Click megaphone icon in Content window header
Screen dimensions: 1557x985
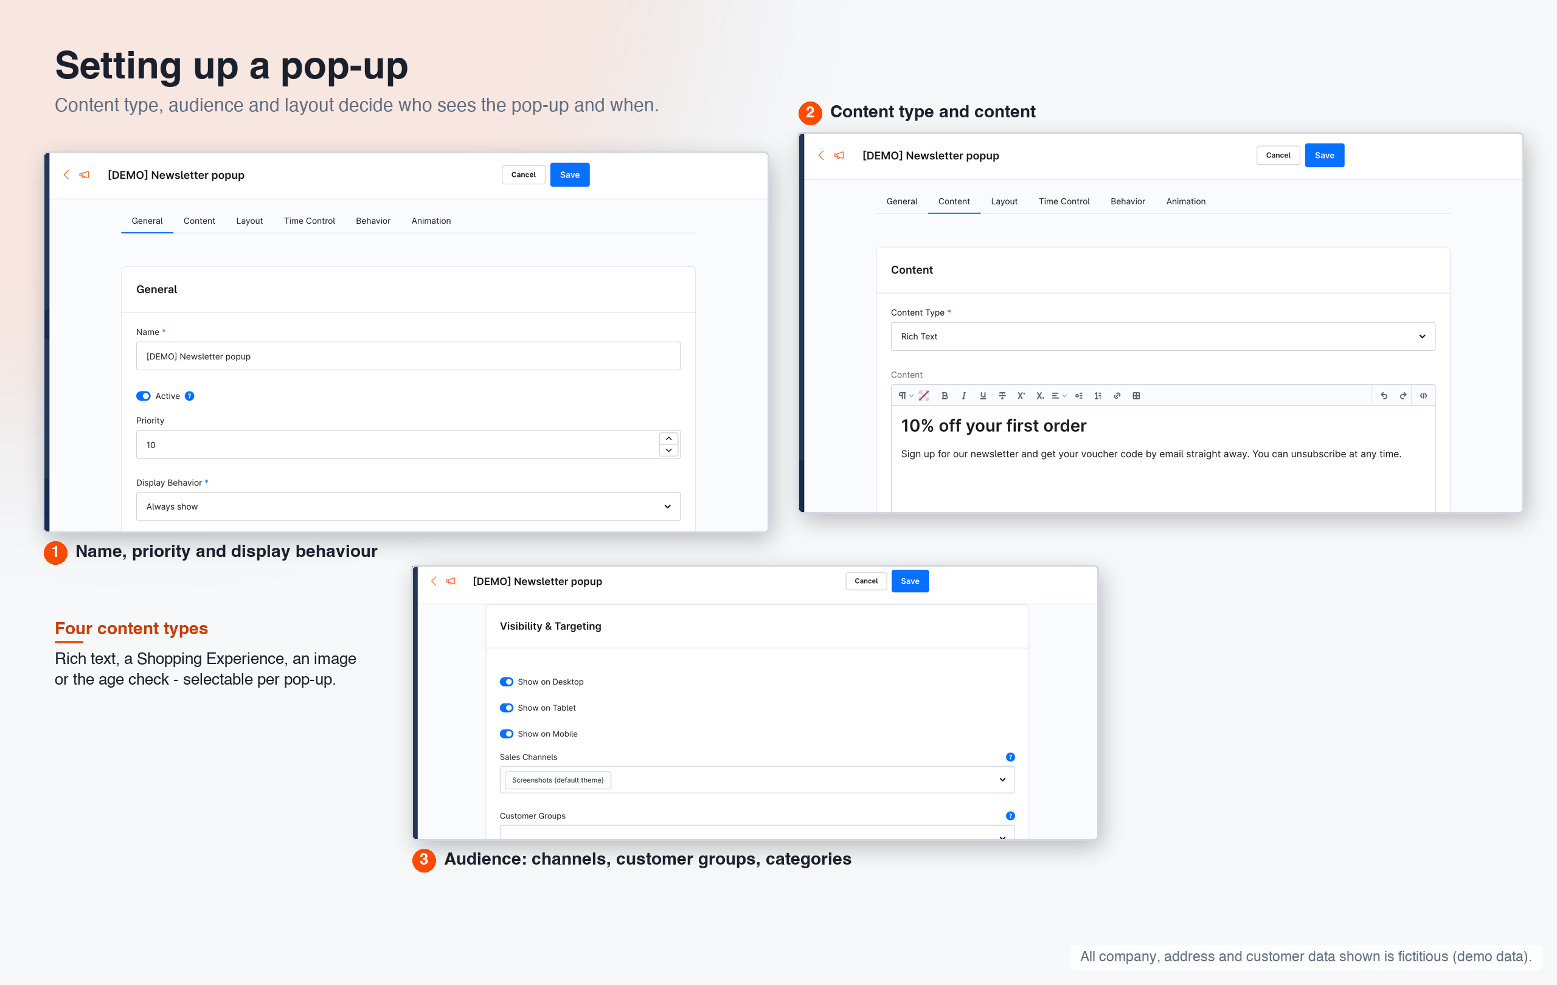point(839,155)
